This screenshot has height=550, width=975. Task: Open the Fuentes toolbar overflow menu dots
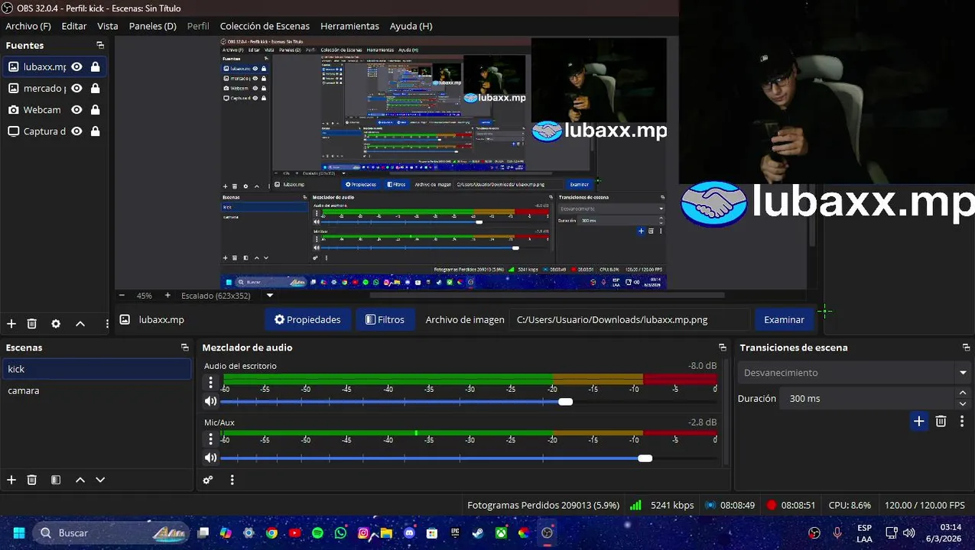pos(106,324)
